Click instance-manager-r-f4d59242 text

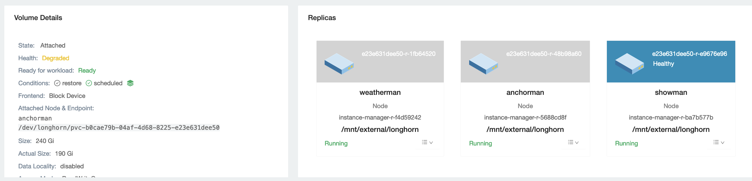pos(380,117)
